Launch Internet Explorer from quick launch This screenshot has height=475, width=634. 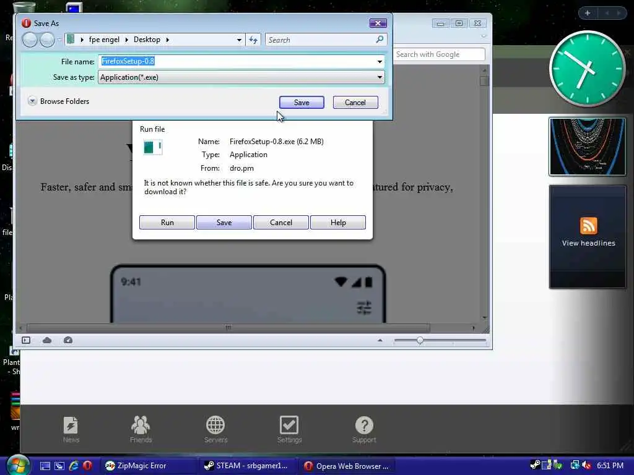74,466
